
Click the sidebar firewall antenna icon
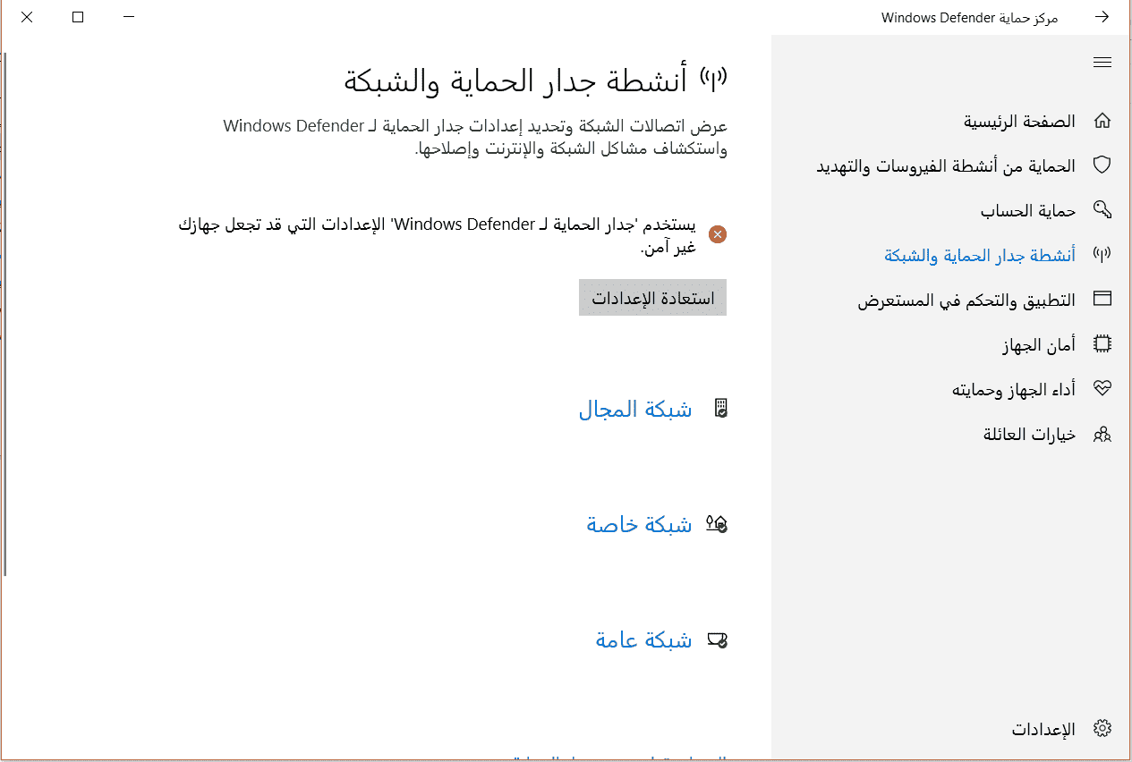tap(1102, 255)
